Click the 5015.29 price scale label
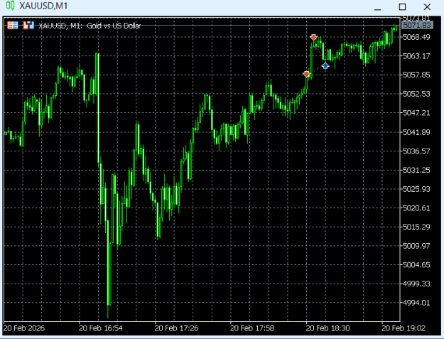This screenshot has width=444, height=339. pyautogui.click(x=416, y=227)
